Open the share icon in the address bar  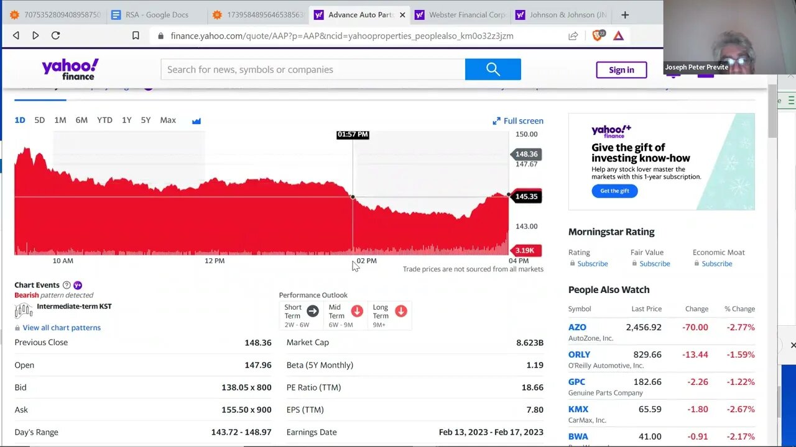(x=573, y=36)
